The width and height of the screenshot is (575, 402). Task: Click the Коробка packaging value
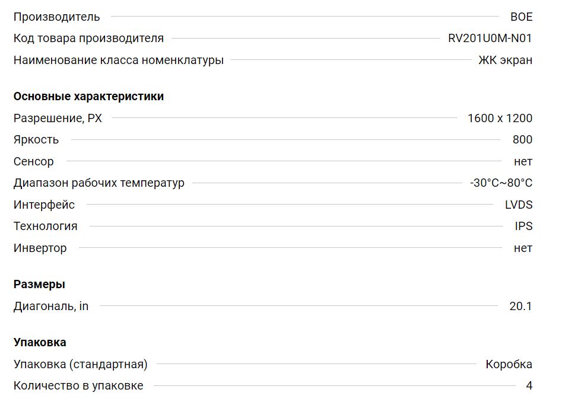click(509, 364)
